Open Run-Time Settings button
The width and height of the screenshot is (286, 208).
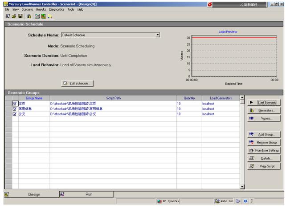click(x=264, y=150)
